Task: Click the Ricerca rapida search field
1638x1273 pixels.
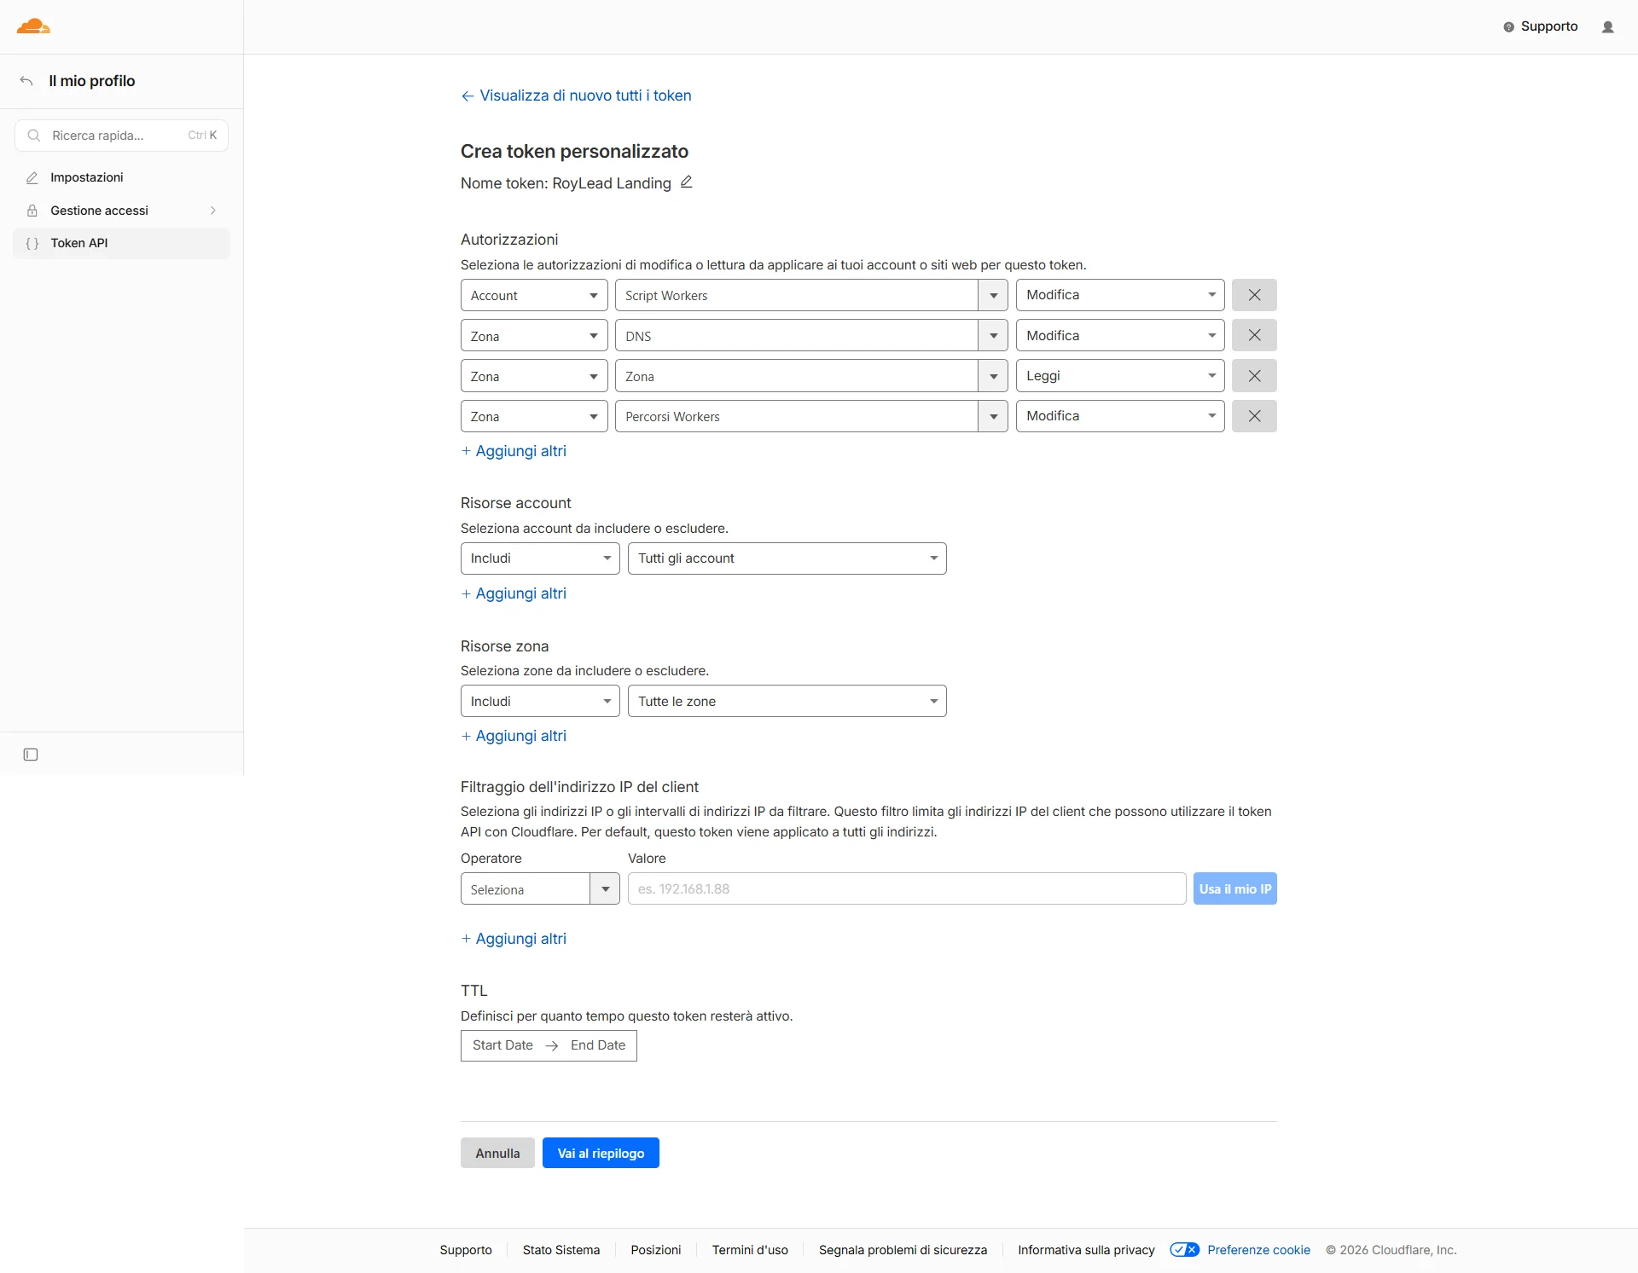Action: 121,136
